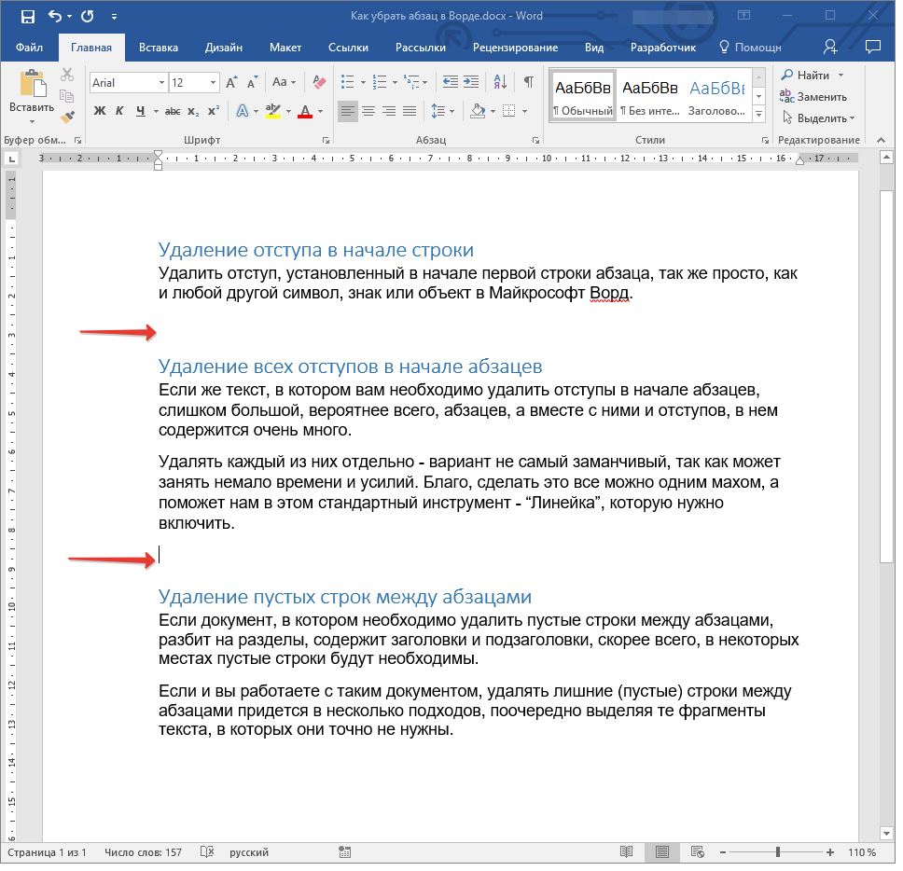Click the Sort A-Z icon
The width and height of the screenshot is (903, 871).
(x=500, y=82)
